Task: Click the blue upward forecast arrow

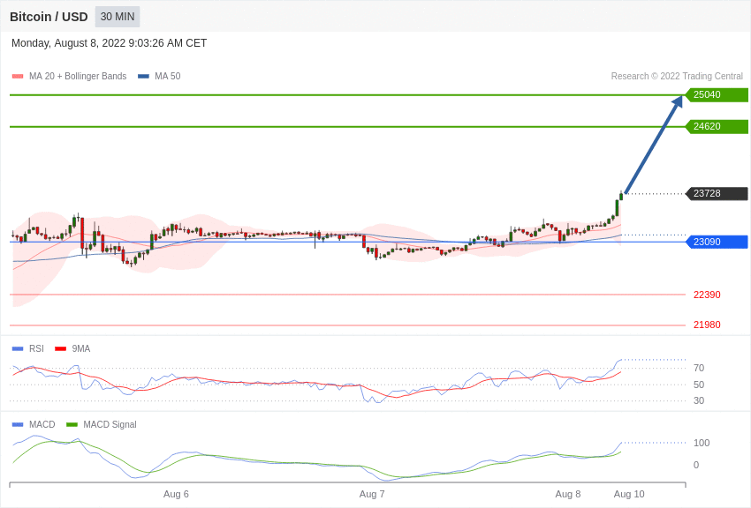Action: (x=652, y=146)
